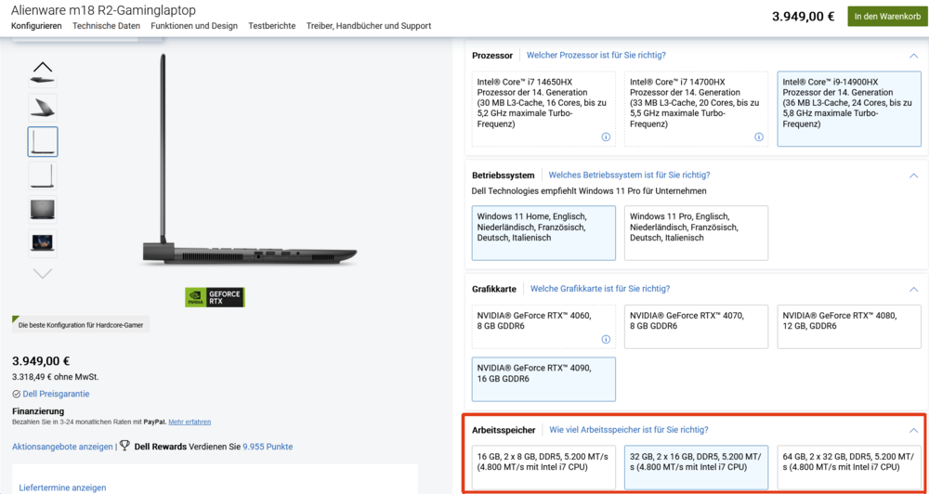Collapse the Betriebssystem section
The height and width of the screenshot is (494, 929).
coord(913,175)
